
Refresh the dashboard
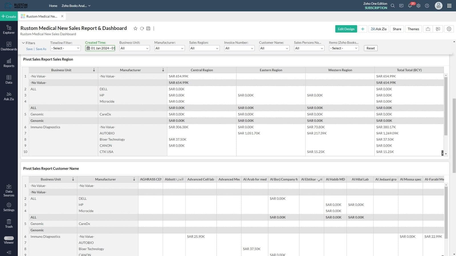tap(142, 28)
